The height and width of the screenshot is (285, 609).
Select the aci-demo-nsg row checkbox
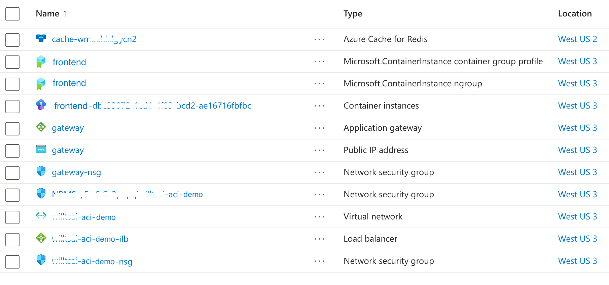(12, 262)
